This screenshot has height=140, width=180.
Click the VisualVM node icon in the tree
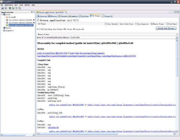pos(7,17)
